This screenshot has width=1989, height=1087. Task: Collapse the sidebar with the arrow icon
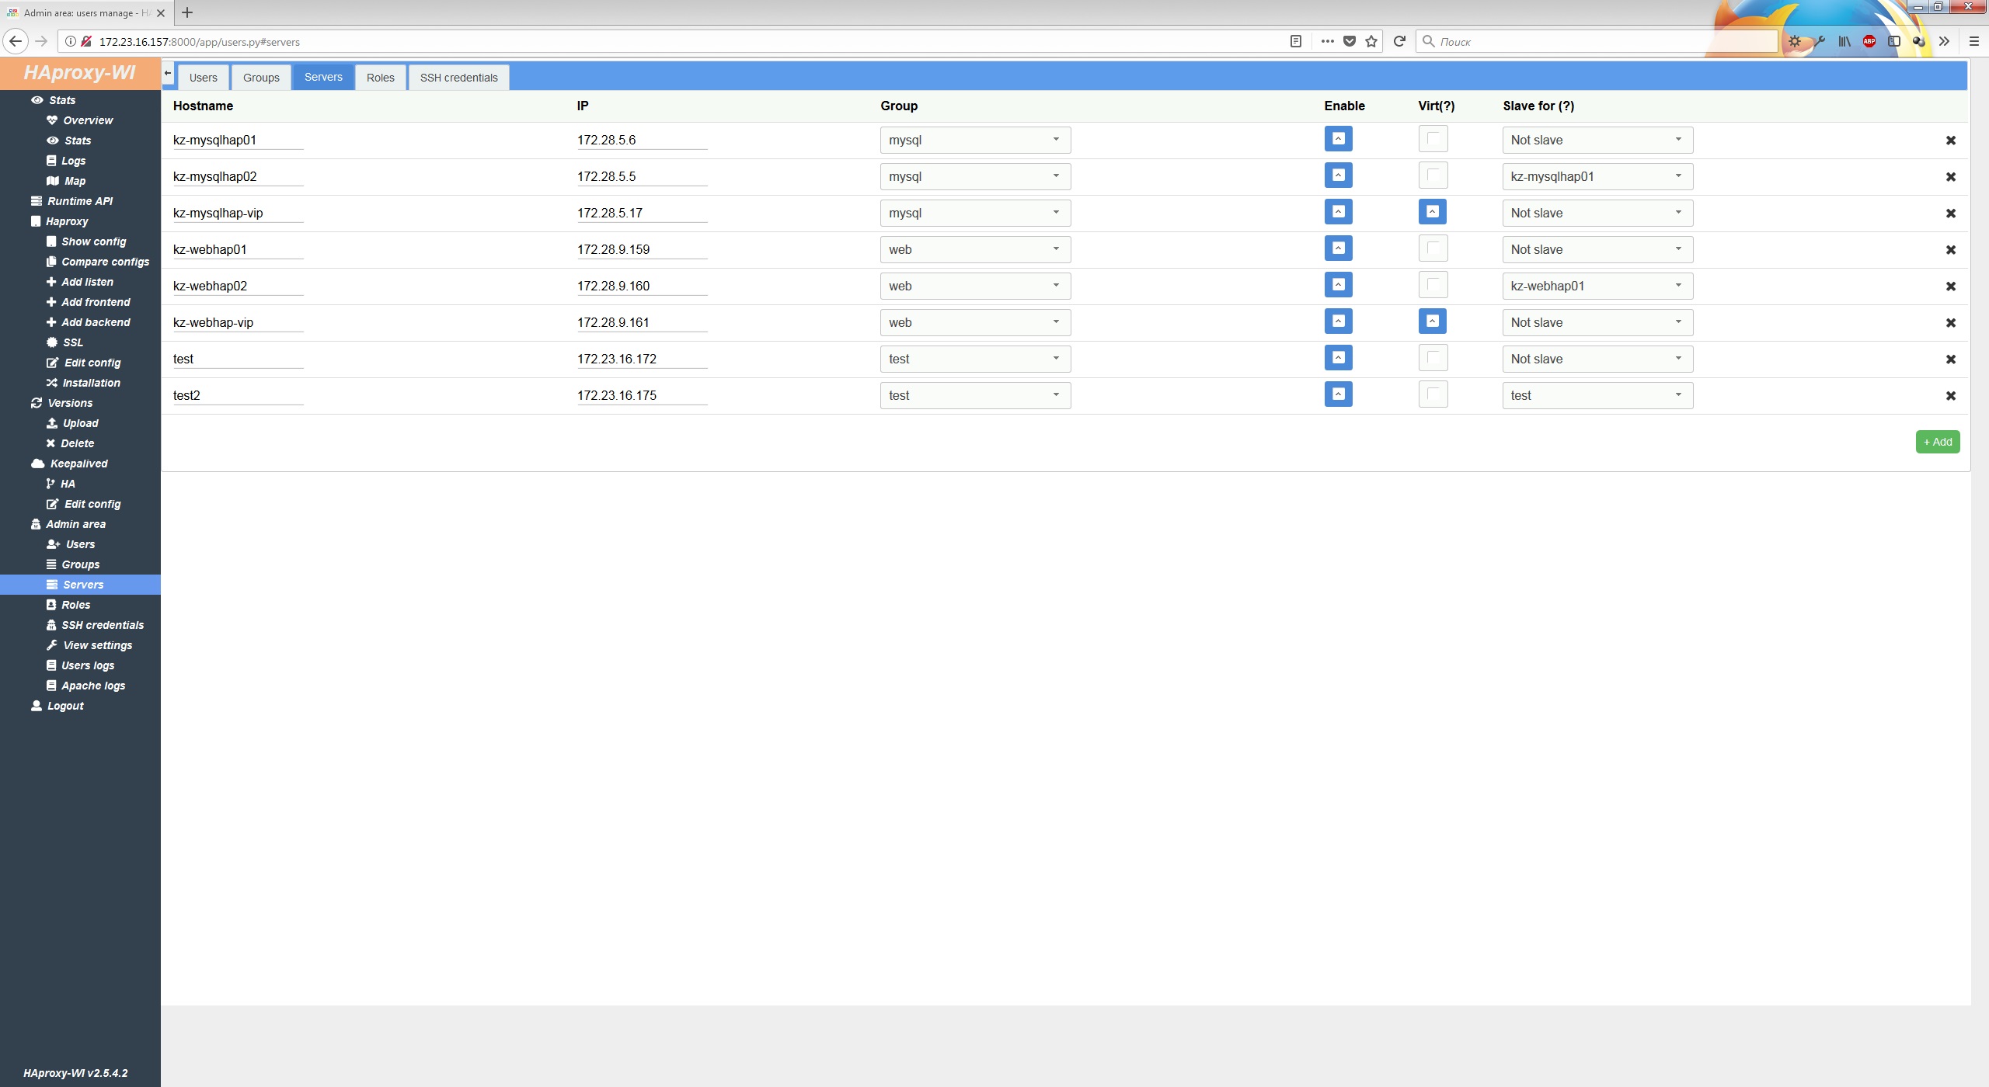pyautogui.click(x=168, y=74)
